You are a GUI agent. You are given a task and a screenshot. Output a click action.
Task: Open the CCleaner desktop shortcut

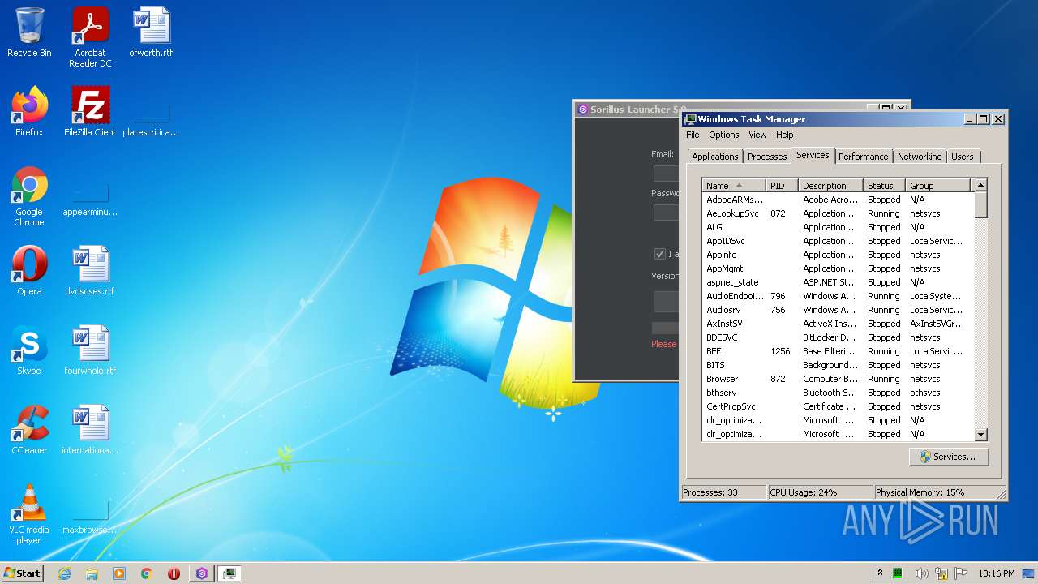(x=29, y=430)
